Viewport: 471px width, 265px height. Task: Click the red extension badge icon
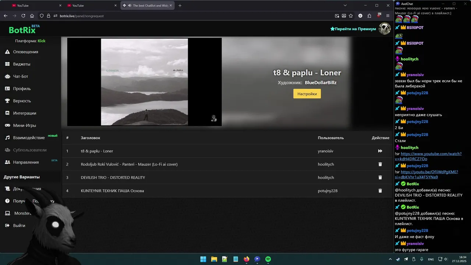pos(379,15)
